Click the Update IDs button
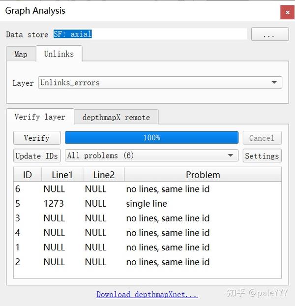The width and height of the screenshot is (295, 306). click(37, 156)
